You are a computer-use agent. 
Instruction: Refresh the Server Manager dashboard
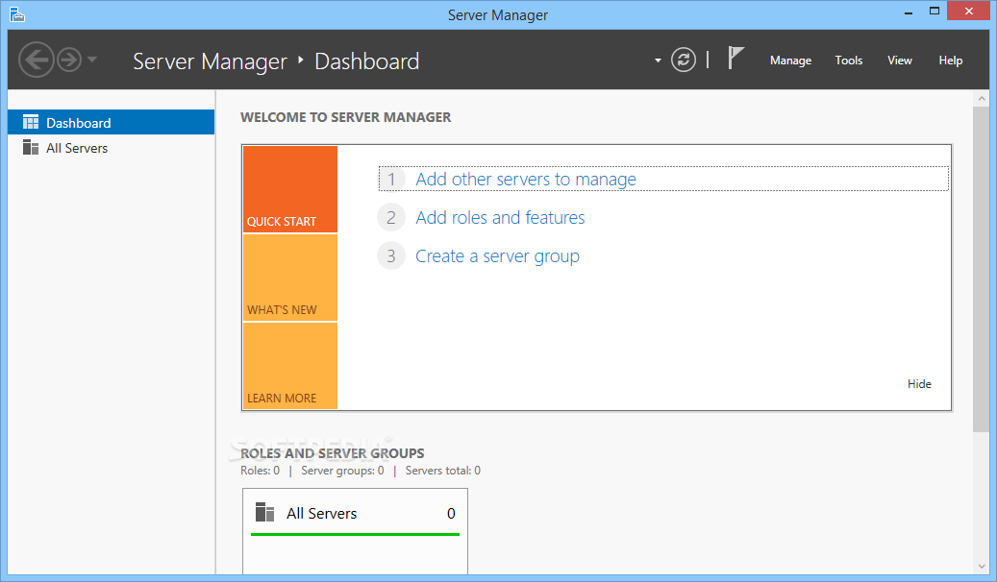coord(684,61)
